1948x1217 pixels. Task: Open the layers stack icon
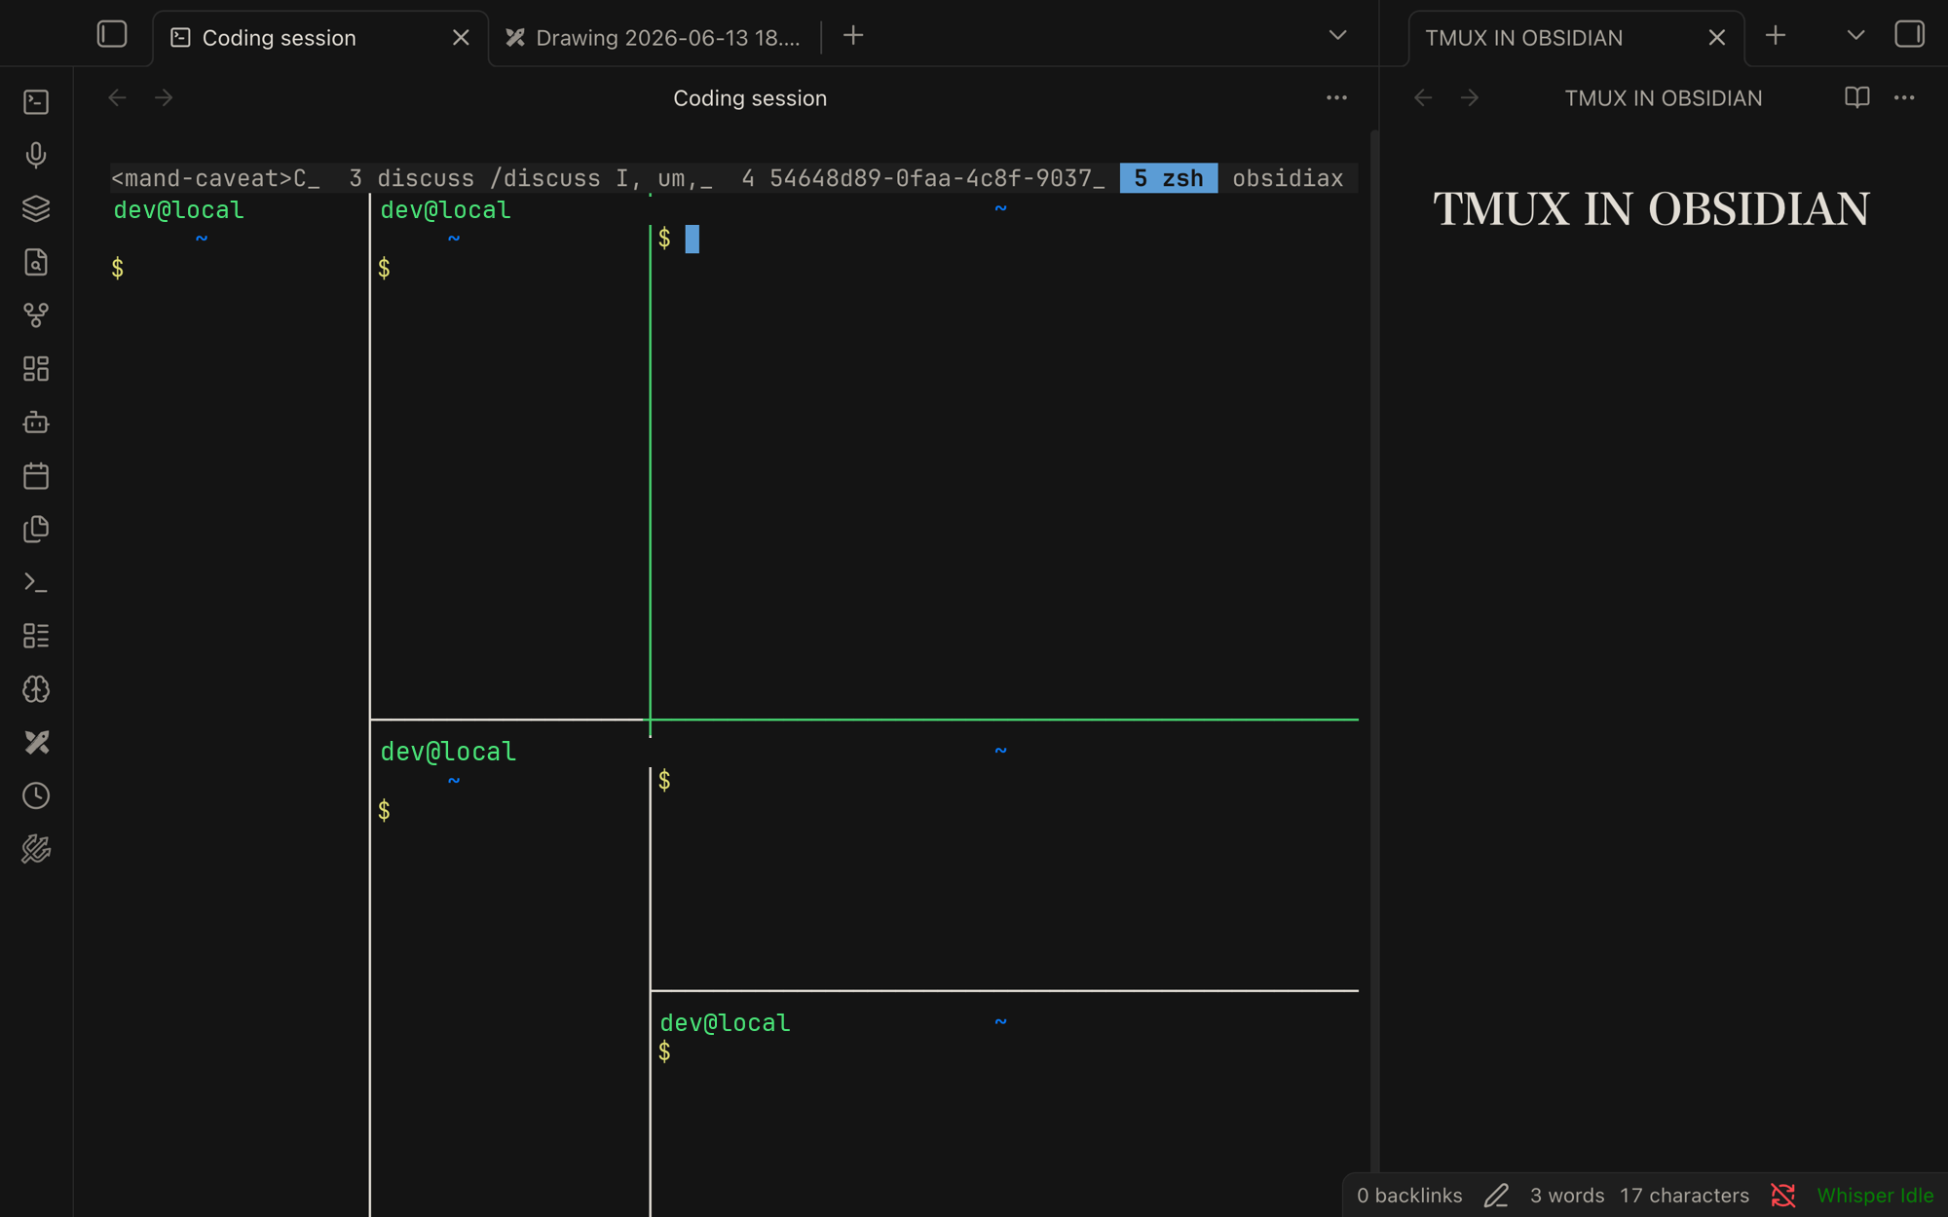pos(36,208)
